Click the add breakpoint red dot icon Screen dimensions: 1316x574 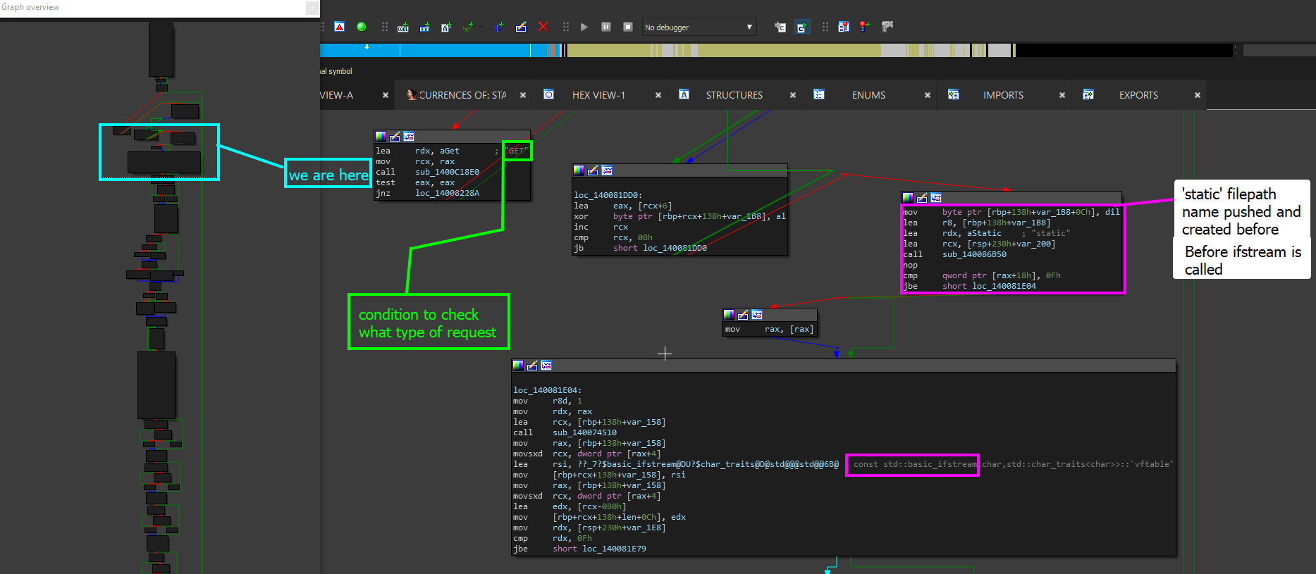(x=864, y=27)
